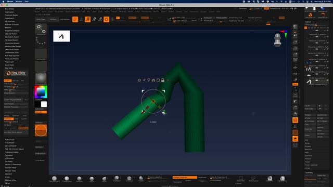Open the View menu in macOS bar
Image resolution: width=333 pixels, height=187 pixels.
[x=27, y=2]
